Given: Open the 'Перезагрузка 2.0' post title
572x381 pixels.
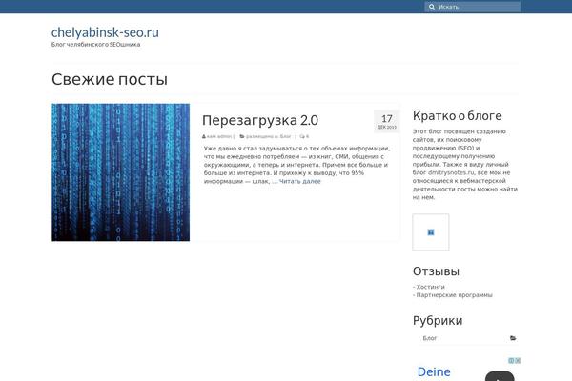Looking at the screenshot, I should coord(260,120).
